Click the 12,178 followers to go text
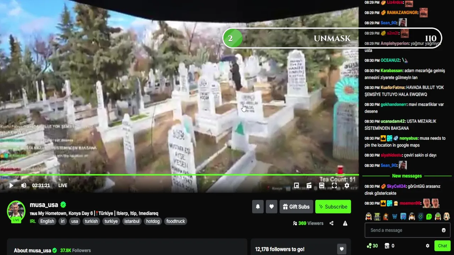 (279, 249)
